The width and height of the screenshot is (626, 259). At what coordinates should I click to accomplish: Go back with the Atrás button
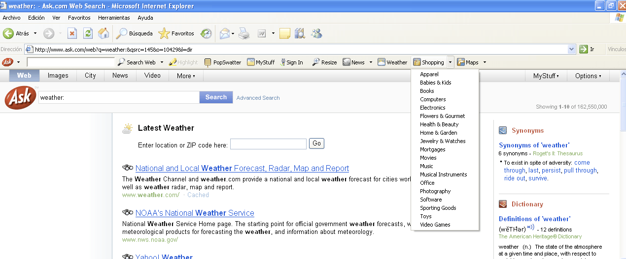(16, 33)
